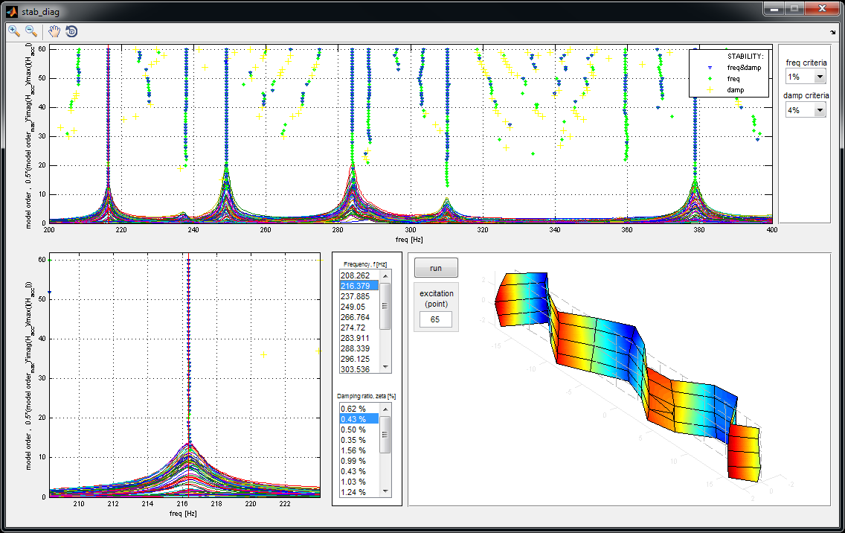Activate the Pan hand tool

pyautogui.click(x=54, y=31)
